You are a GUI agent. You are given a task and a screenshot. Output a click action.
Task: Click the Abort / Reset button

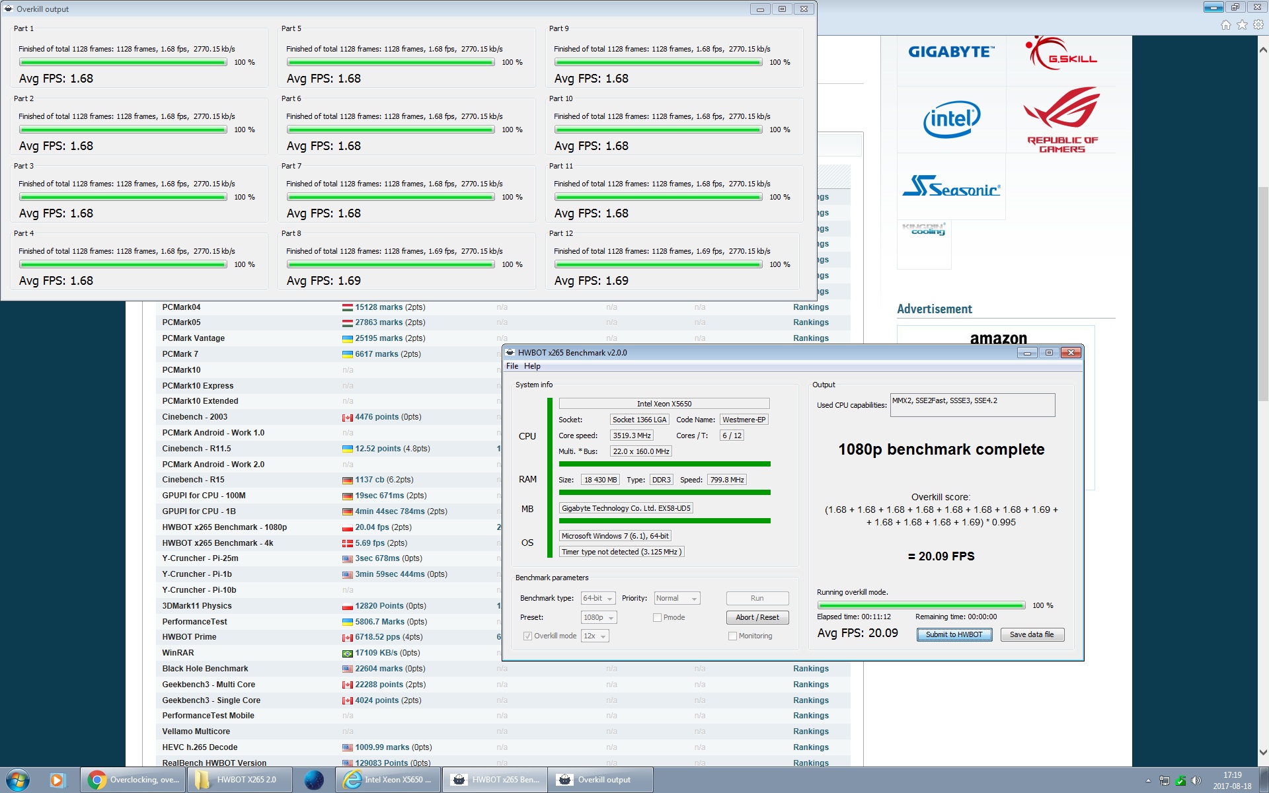pyautogui.click(x=757, y=617)
